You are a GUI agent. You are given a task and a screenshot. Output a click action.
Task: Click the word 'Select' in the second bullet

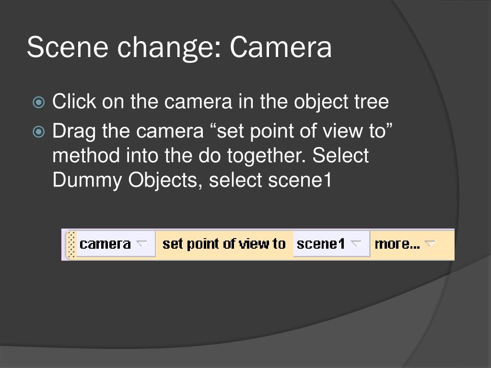click(340, 155)
